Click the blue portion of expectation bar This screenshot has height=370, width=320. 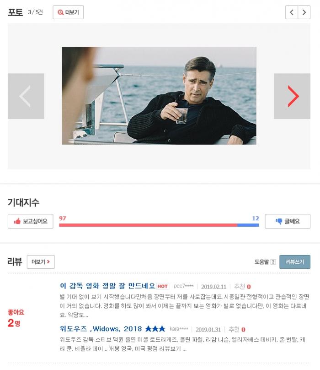pyautogui.click(x=248, y=225)
